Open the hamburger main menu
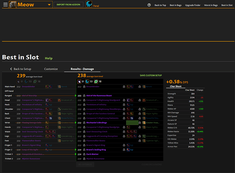235x173 pixels. [x=6, y=4]
